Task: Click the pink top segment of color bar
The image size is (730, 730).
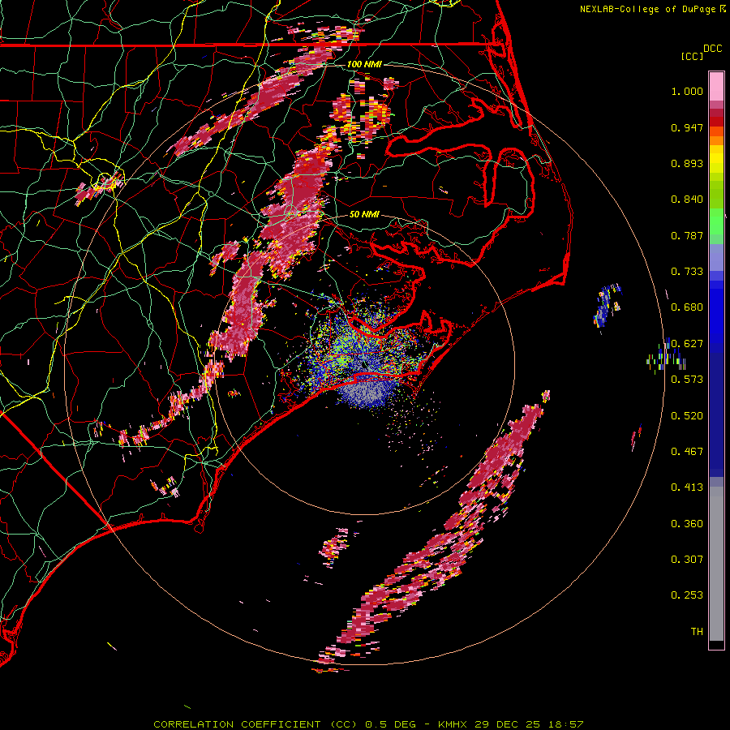Action: [x=716, y=86]
